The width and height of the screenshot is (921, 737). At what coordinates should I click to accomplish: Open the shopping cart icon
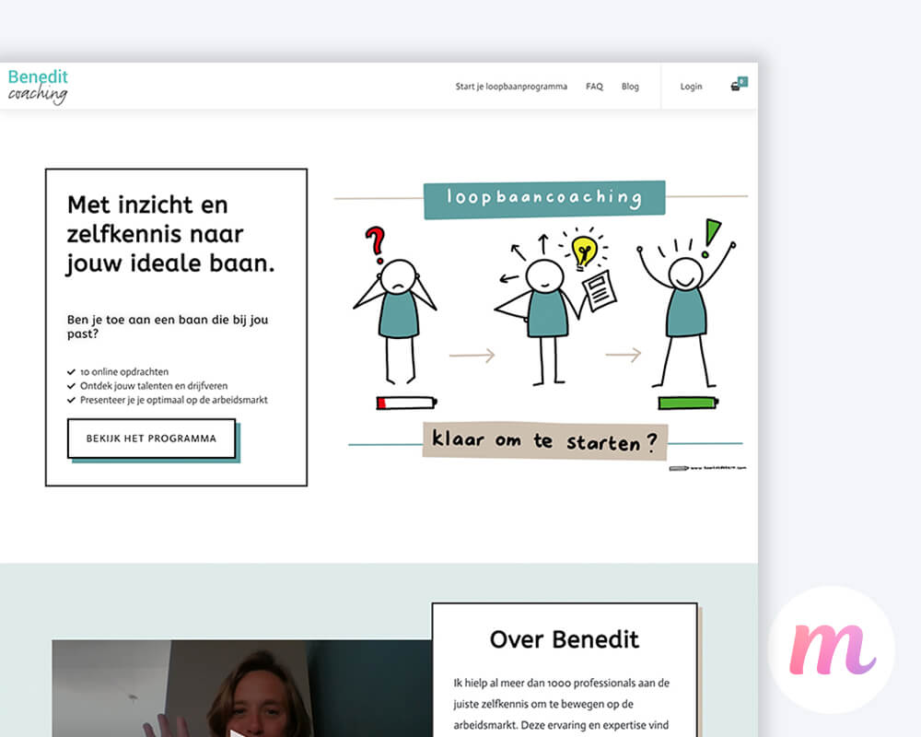point(735,87)
